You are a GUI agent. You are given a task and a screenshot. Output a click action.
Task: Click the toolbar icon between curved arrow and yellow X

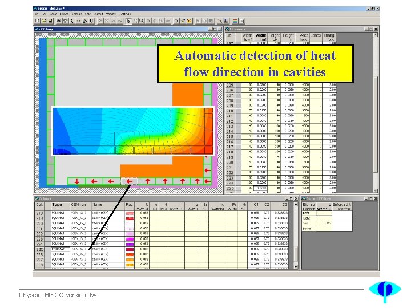[x=183, y=21]
